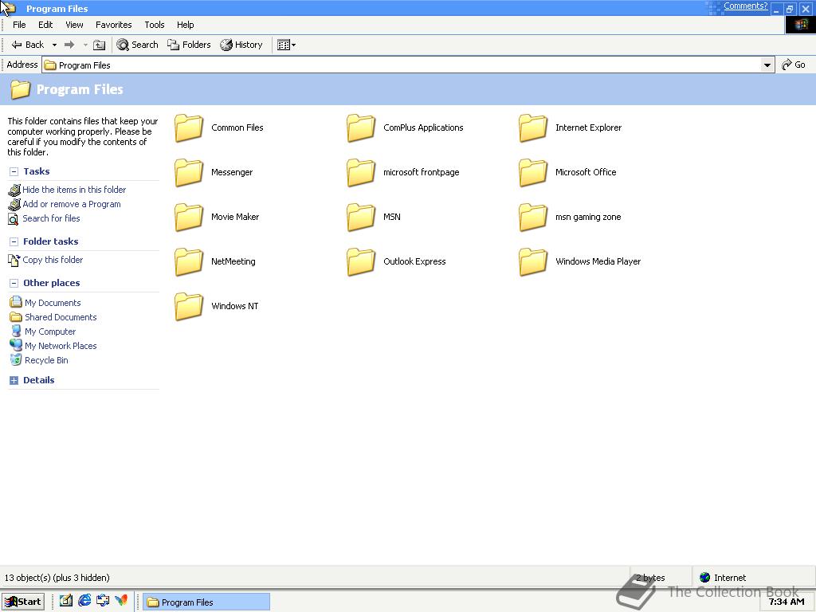
Task: Select the Messenger folder icon
Action: click(x=188, y=173)
